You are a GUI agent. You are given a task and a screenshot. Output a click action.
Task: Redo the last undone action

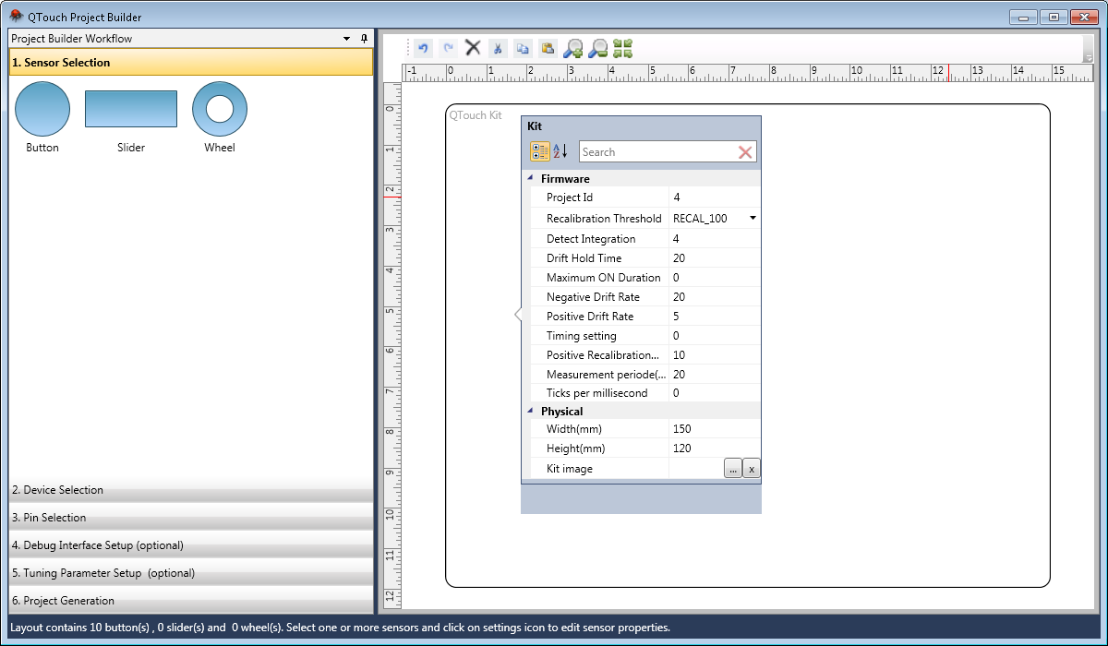click(449, 48)
